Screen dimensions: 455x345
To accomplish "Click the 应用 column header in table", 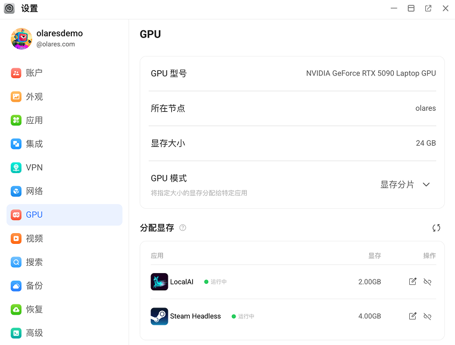I will (x=157, y=256).
